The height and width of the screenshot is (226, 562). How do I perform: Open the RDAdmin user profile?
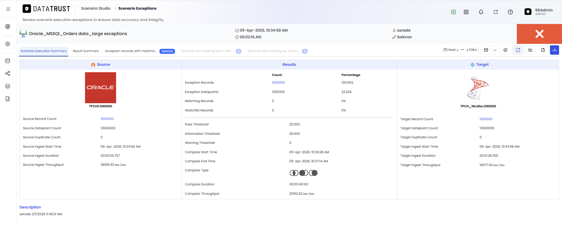539,12
